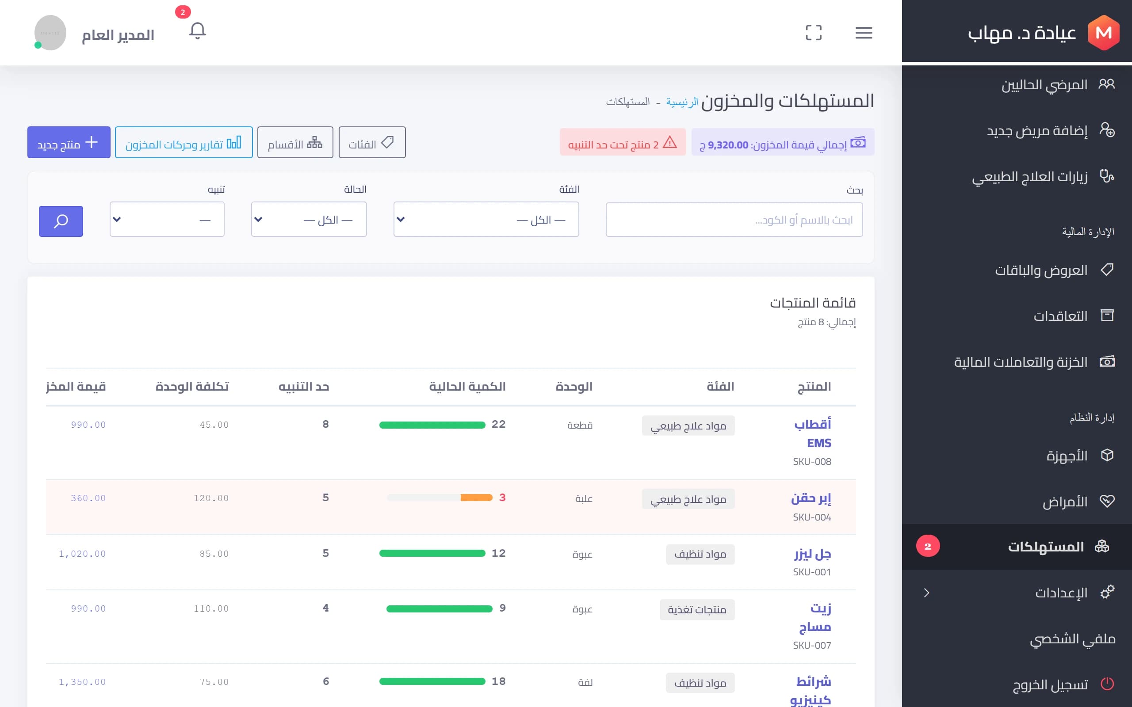Click the منتج جديد new product button
This screenshot has height=707, width=1132.
tap(69, 142)
